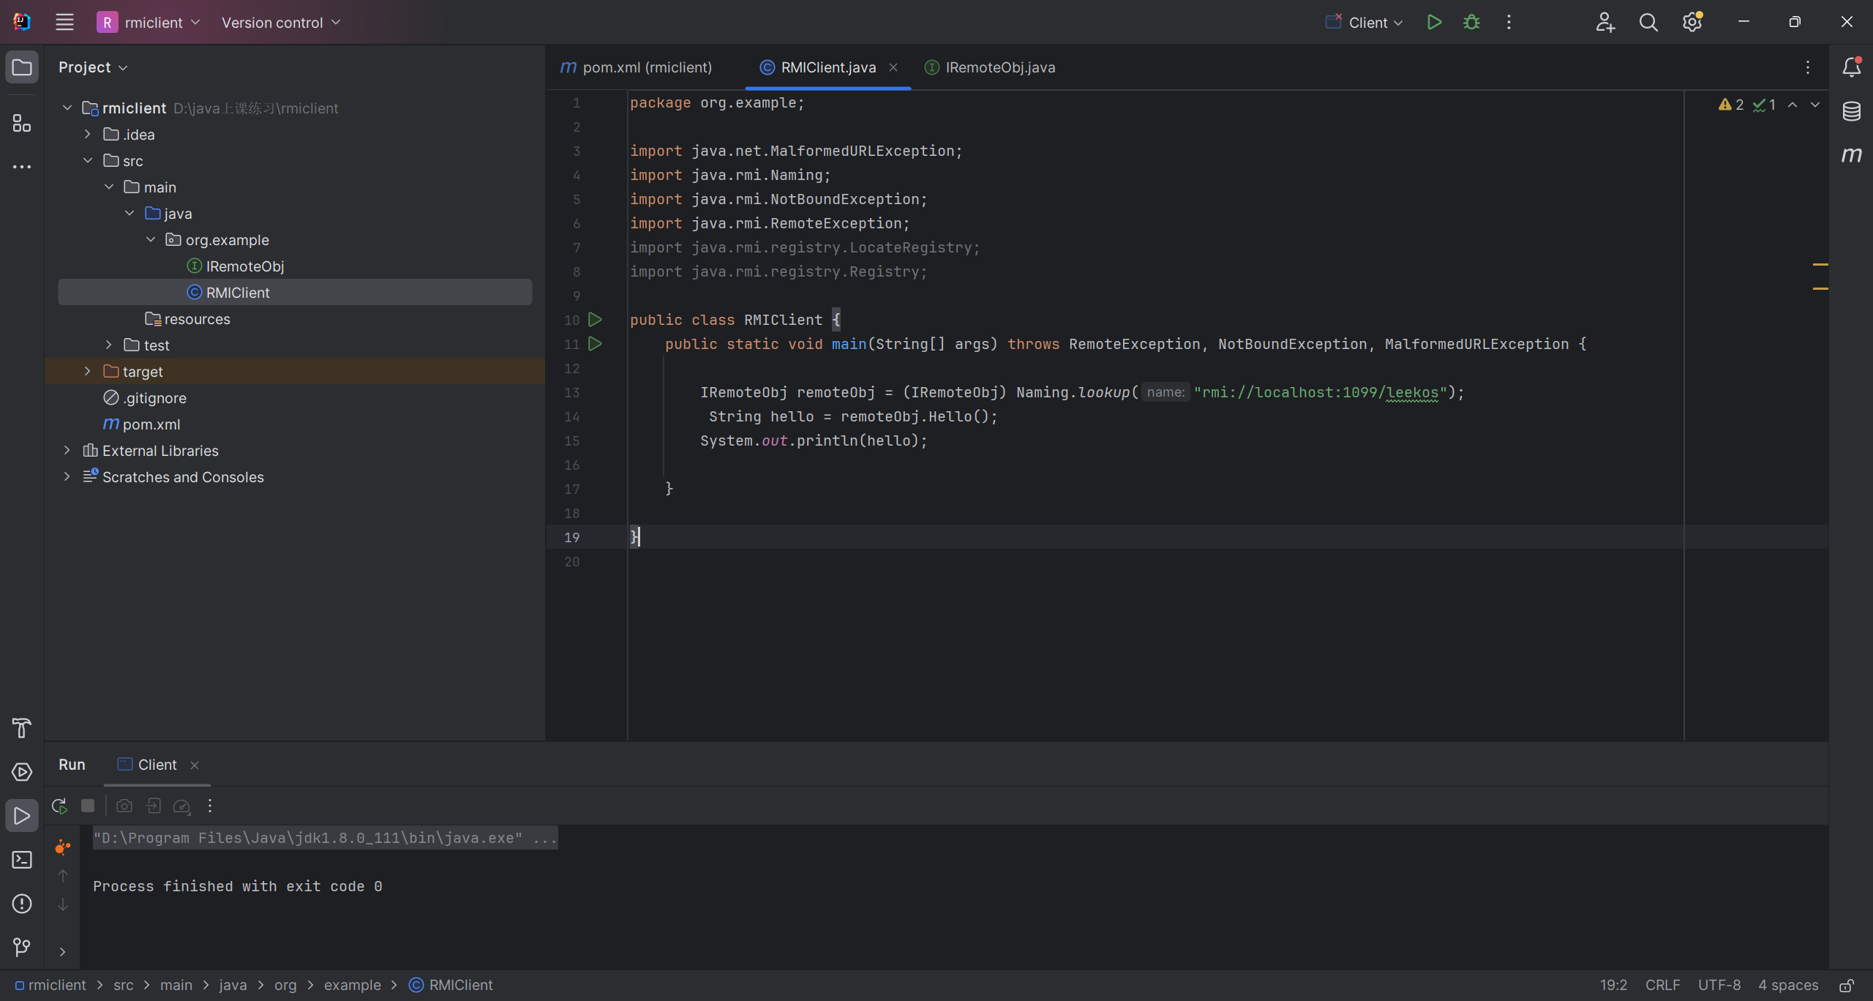Open the Services tool window
1873x1001 pixels.
click(x=22, y=772)
